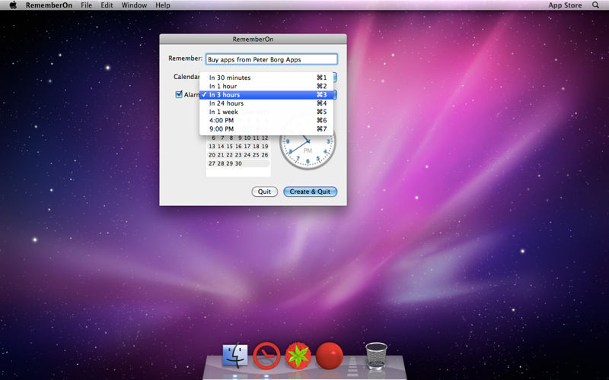Open Spotlight search magnifier icon
609x380 pixels.
[x=595, y=5]
